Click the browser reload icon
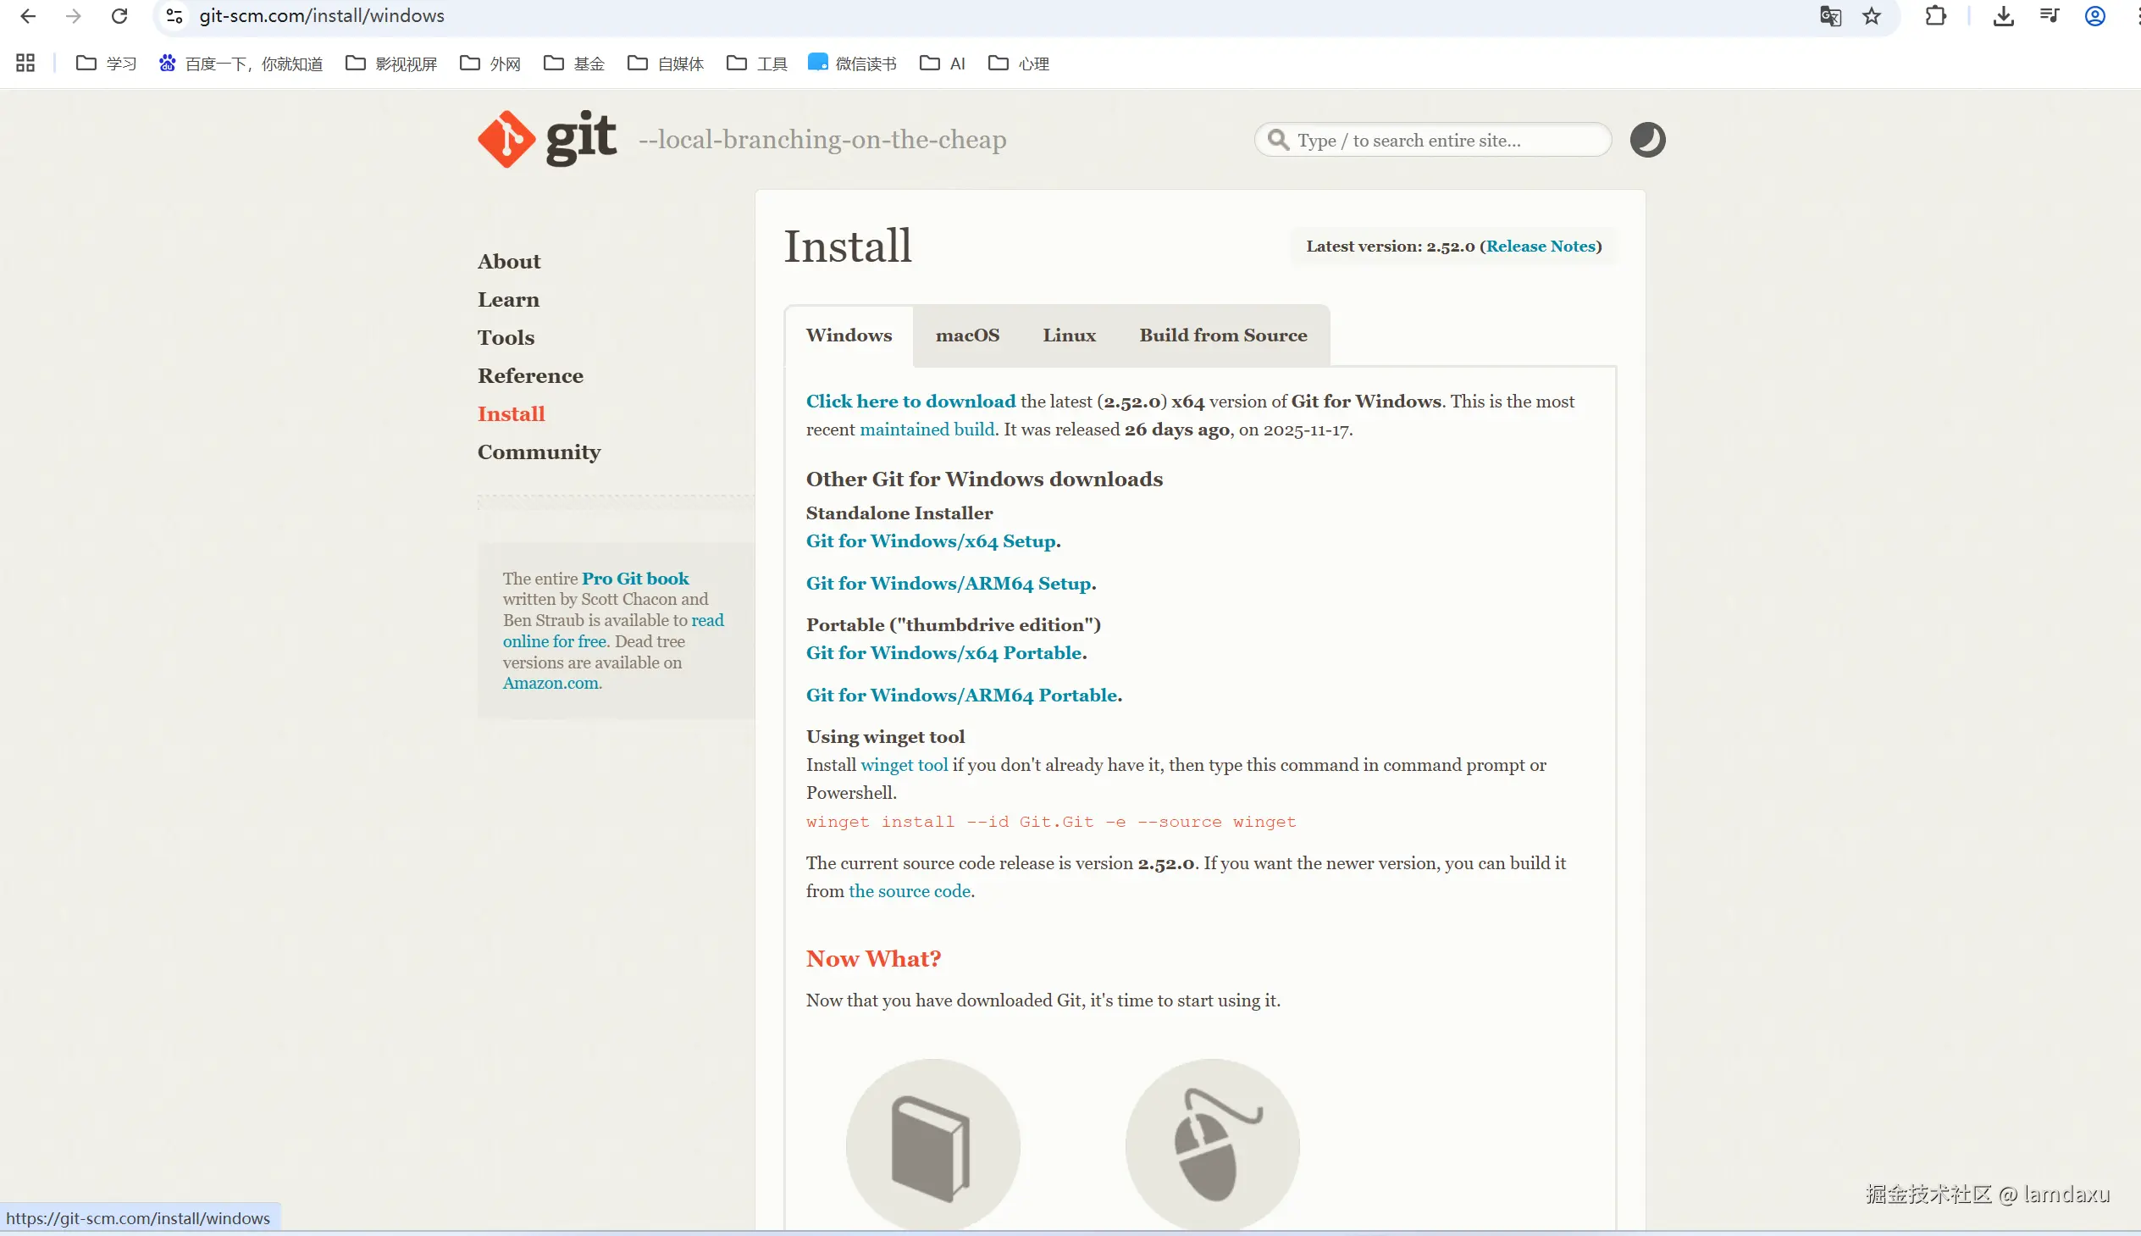Screen dimensions: 2141x1236 119,16
